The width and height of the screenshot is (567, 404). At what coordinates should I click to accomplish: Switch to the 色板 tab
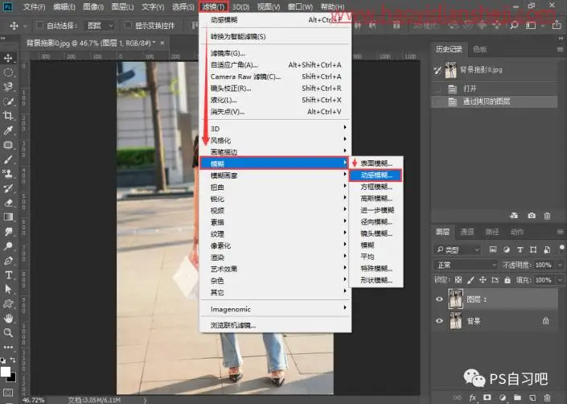[x=480, y=49]
